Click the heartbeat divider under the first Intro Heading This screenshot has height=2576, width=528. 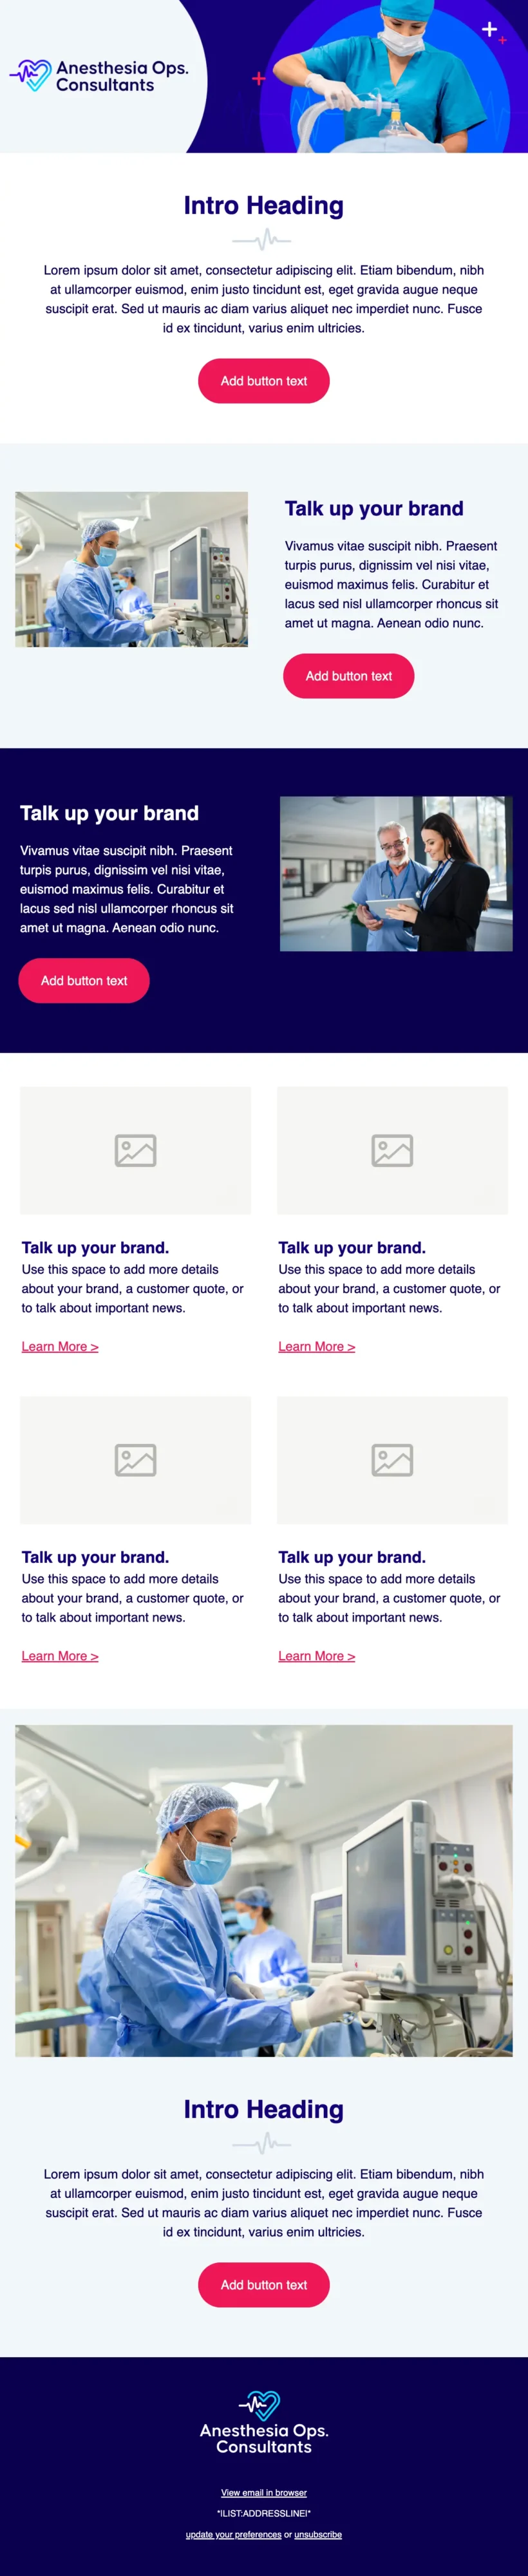(x=263, y=240)
